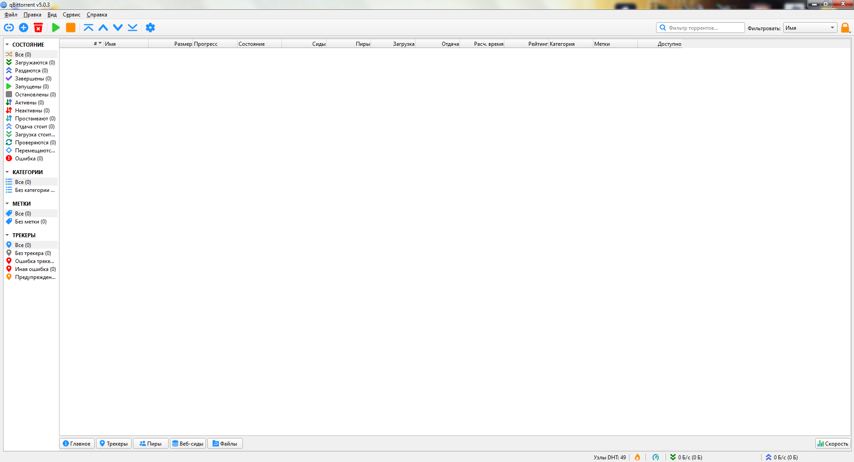Screen dimensions: 854x462
Task: Toggle alternative speed limits icon in status bar
Action: tap(656, 457)
